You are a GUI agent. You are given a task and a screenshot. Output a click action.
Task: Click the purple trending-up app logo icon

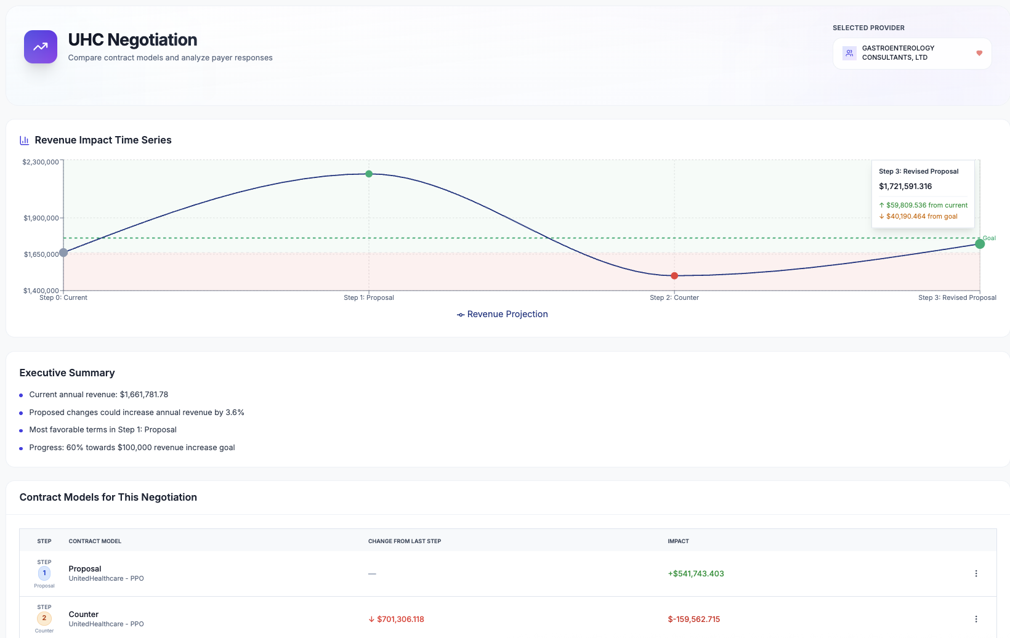[x=41, y=47]
